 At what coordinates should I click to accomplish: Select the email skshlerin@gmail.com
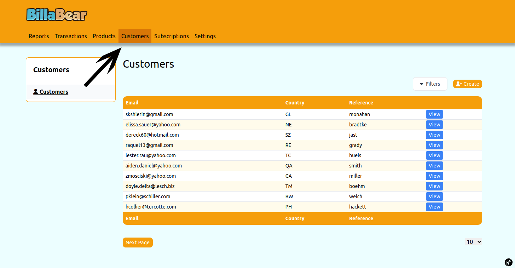pyautogui.click(x=149, y=114)
